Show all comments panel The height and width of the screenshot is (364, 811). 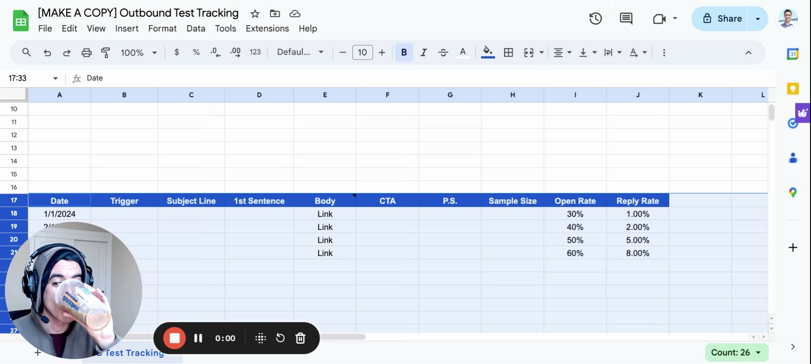point(626,19)
